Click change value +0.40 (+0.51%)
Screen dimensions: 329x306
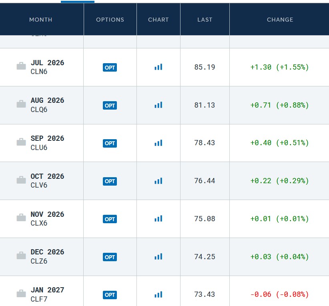pyautogui.click(x=280, y=143)
